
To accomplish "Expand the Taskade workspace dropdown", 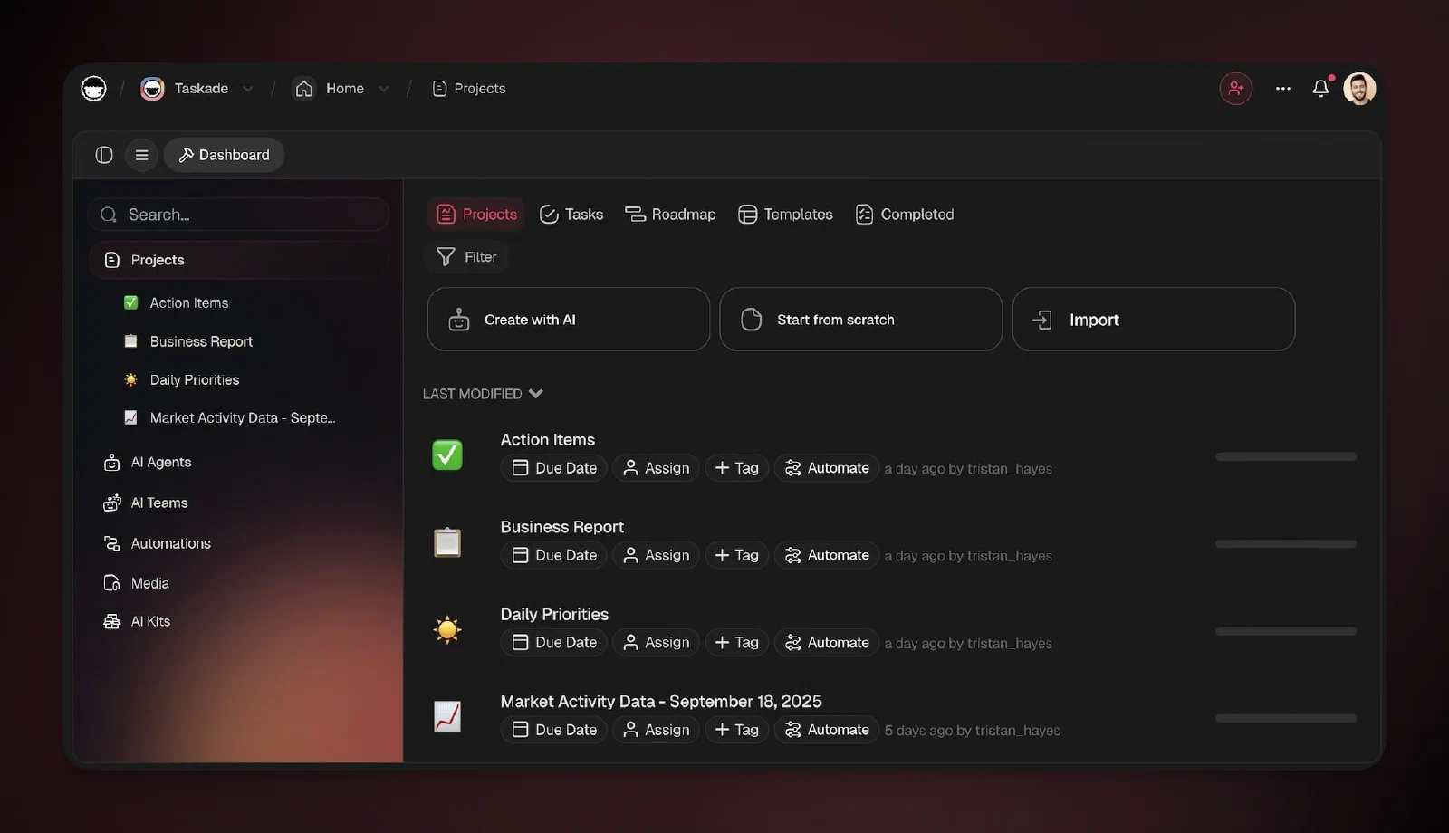I will tap(248, 89).
